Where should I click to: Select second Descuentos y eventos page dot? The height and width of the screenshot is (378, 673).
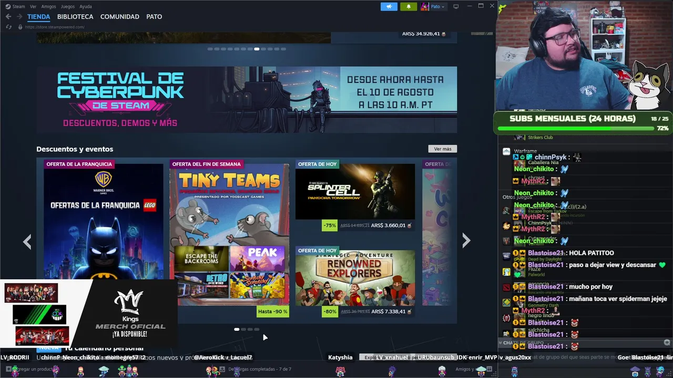[243, 329]
